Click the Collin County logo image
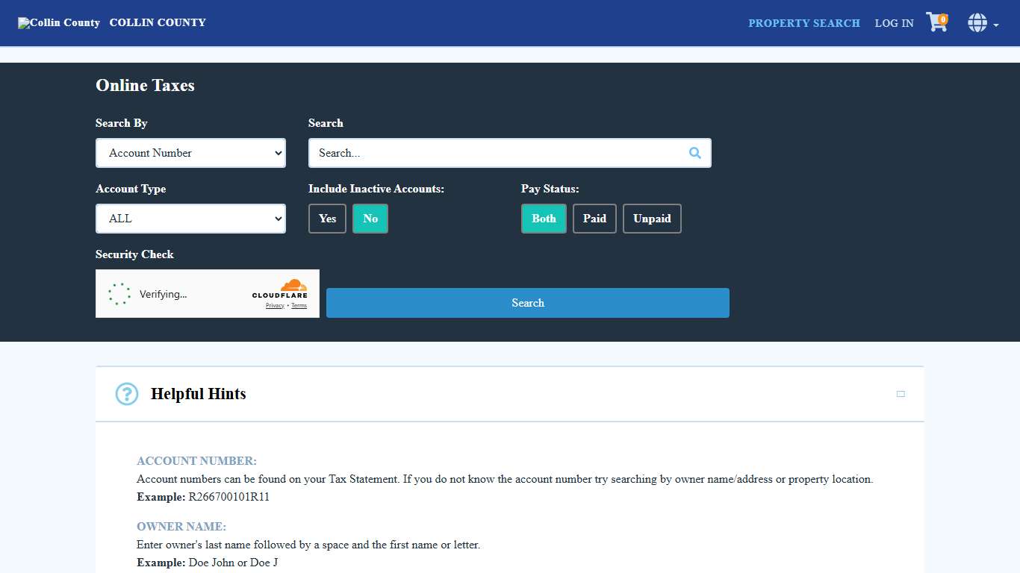 pyautogui.click(x=59, y=23)
